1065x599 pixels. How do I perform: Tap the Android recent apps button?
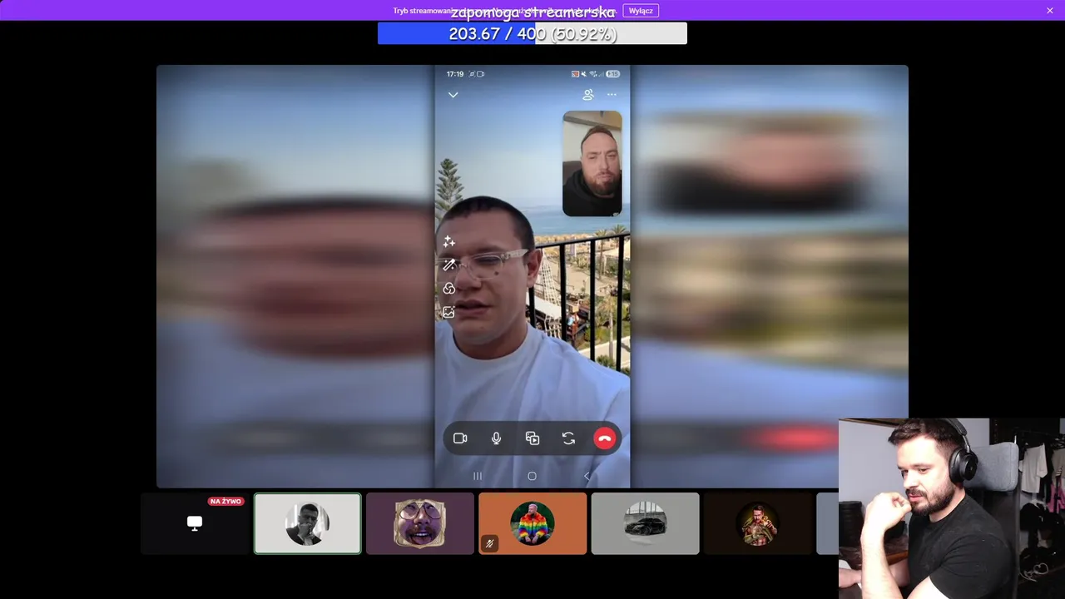pyautogui.click(x=478, y=476)
